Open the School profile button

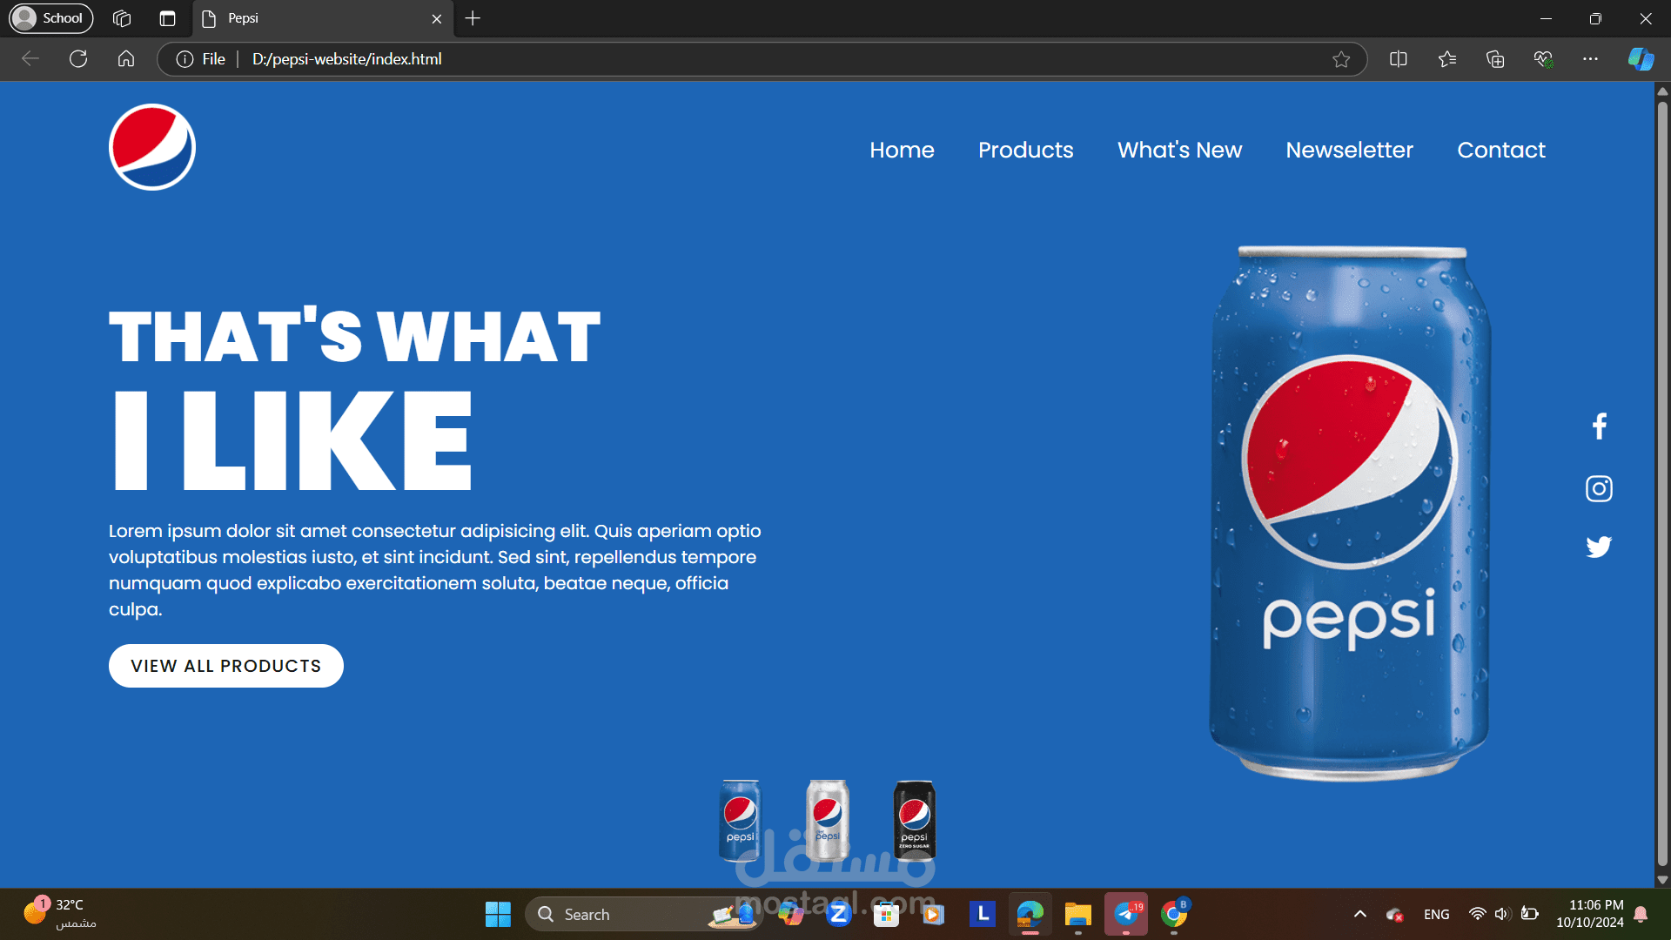(51, 18)
